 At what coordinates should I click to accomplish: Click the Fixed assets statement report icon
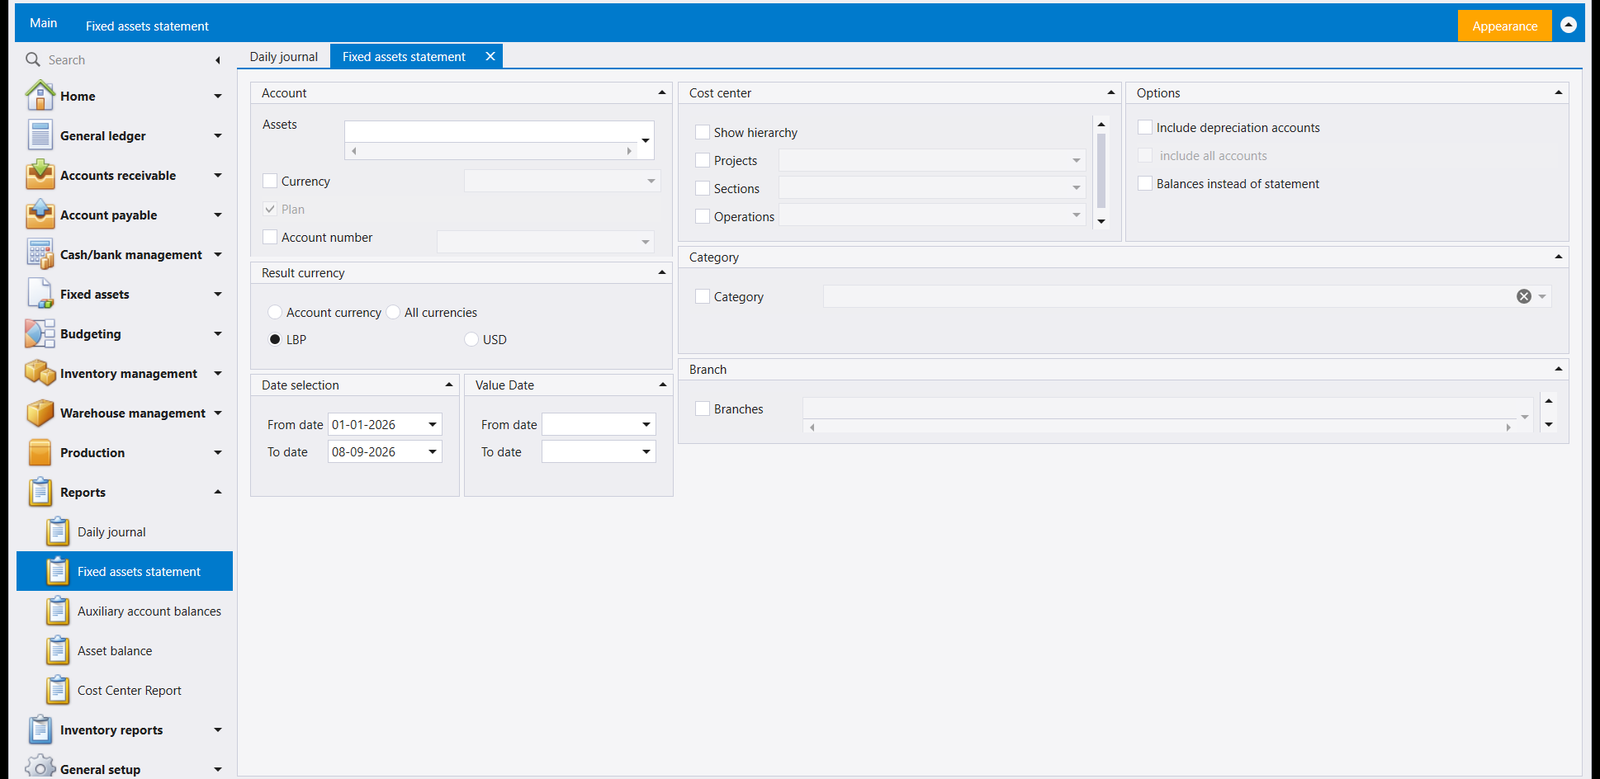pyautogui.click(x=58, y=571)
